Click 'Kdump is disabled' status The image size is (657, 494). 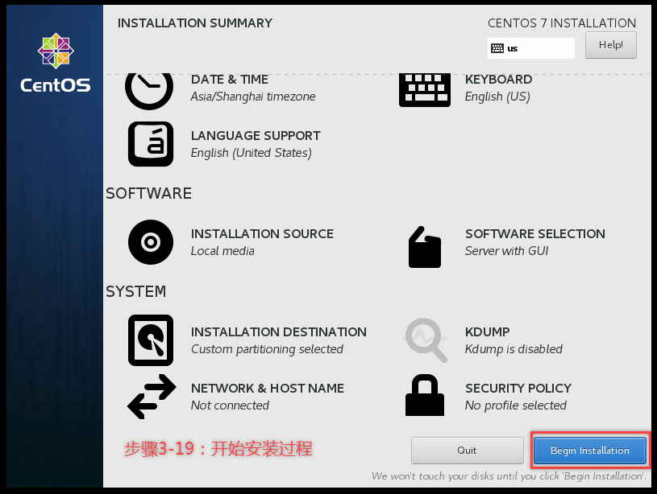(x=514, y=349)
